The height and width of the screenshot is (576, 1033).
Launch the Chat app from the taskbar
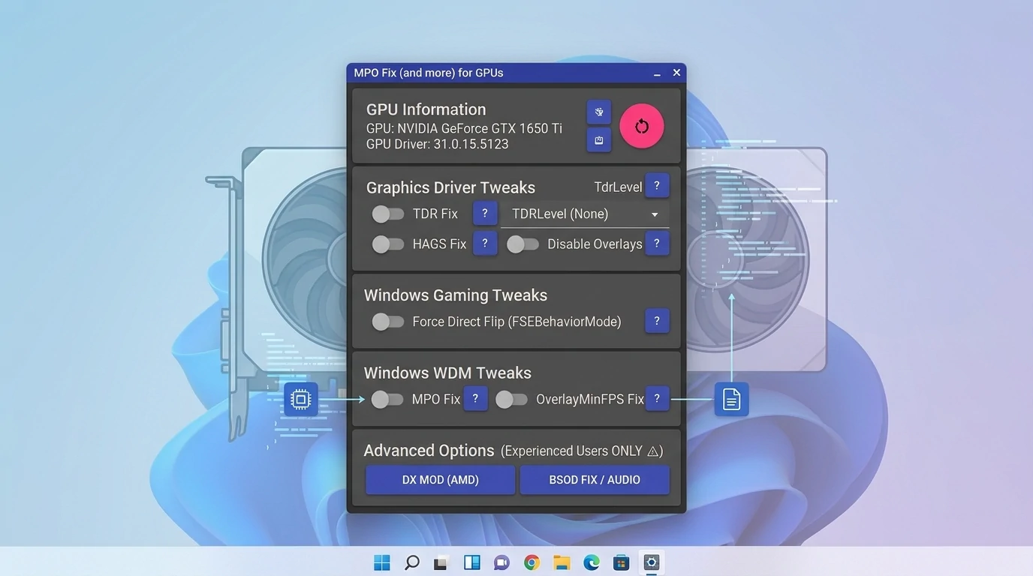(501, 562)
